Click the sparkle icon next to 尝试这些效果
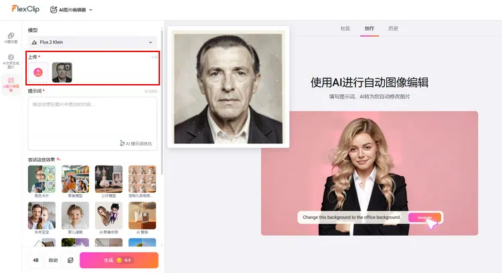This screenshot has height=273, width=502. tap(58, 159)
